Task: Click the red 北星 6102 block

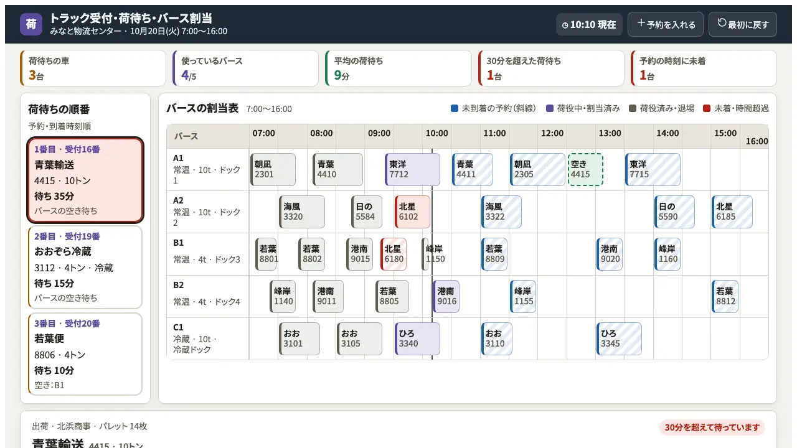Action: 412,212
